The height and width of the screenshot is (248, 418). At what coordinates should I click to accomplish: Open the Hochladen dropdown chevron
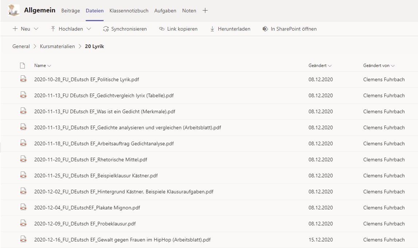click(89, 29)
